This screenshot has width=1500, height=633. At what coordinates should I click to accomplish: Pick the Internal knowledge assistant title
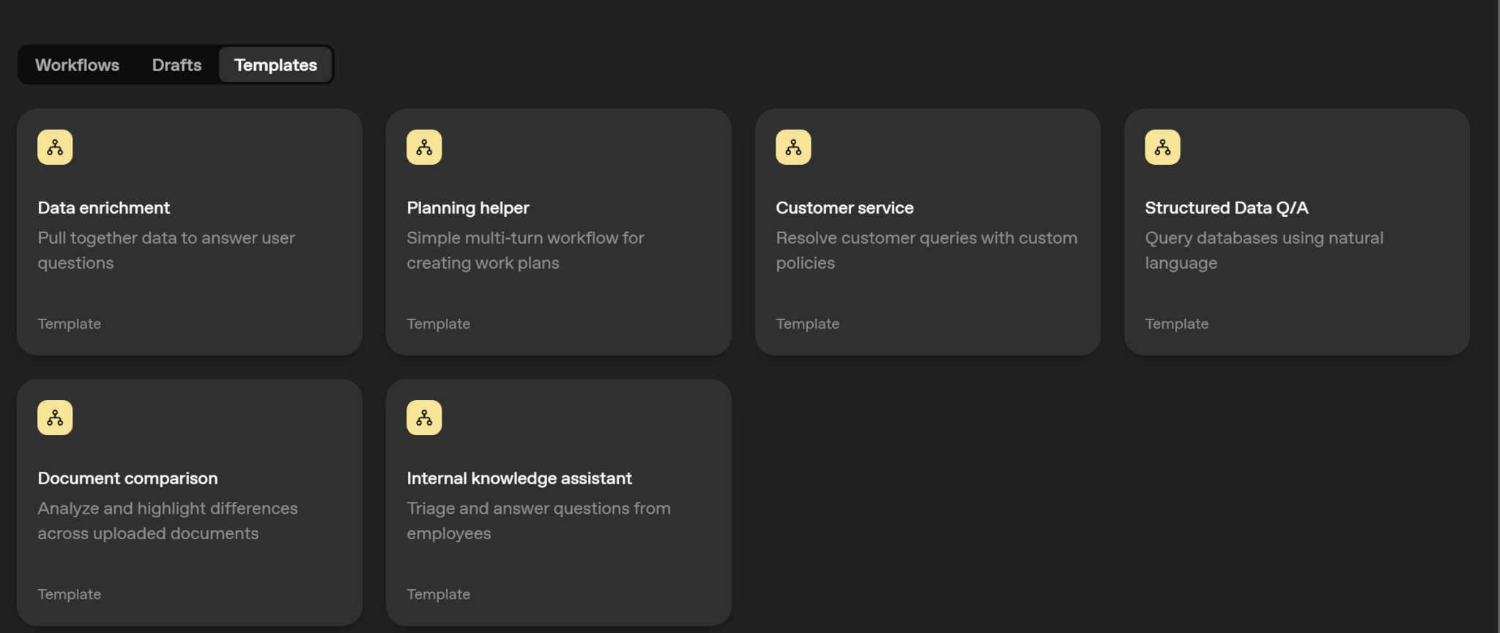coord(519,478)
